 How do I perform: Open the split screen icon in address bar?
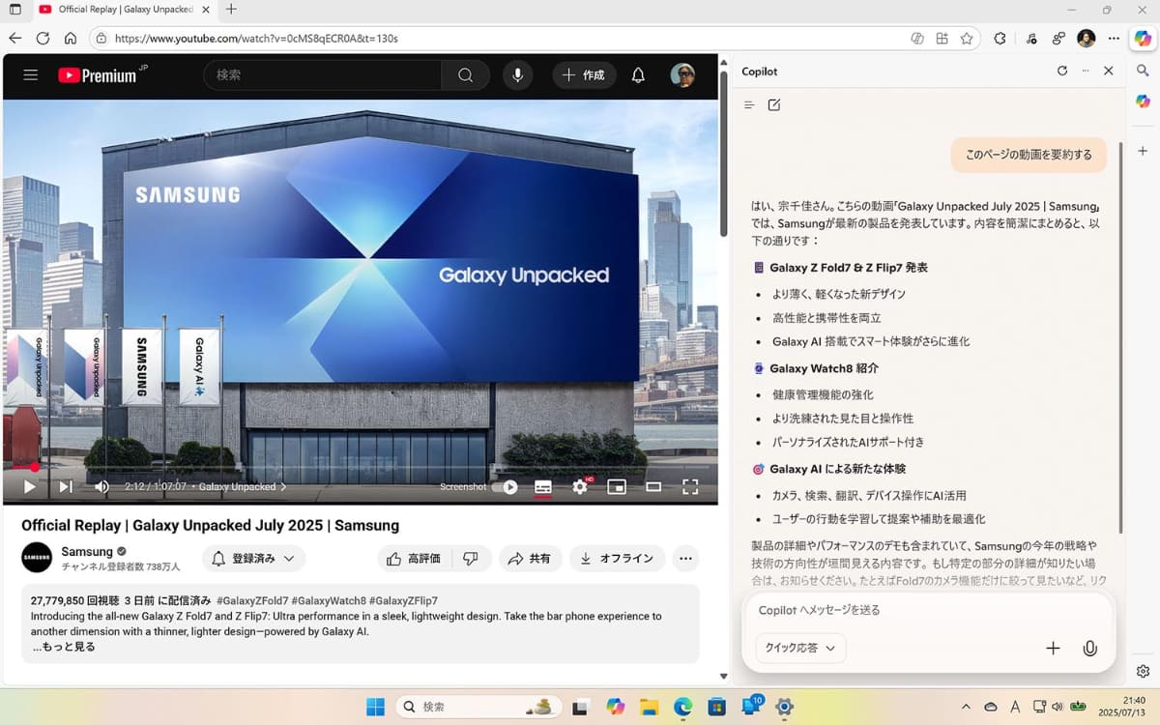tap(942, 39)
